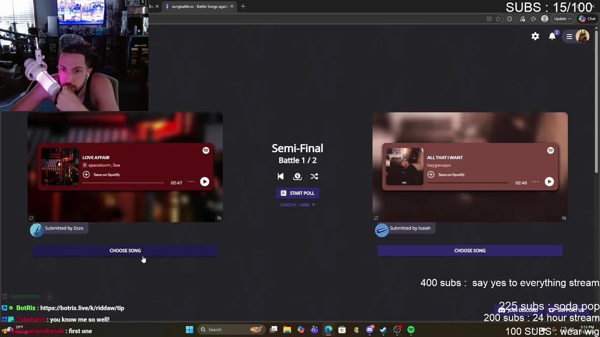The height and width of the screenshot is (337, 600).
Task: Open browser profile account icon
Action: pyautogui.click(x=544, y=19)
